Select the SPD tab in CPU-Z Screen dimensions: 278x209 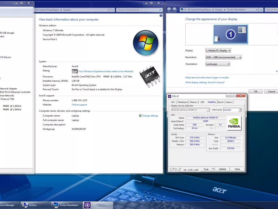203,102
